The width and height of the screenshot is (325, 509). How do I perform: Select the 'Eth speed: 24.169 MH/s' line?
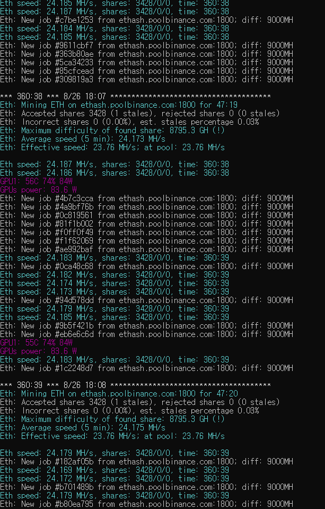(115, 470)
